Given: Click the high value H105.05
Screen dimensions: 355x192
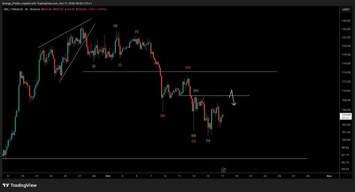Looking at the screenshot, I should coord(58,9).
